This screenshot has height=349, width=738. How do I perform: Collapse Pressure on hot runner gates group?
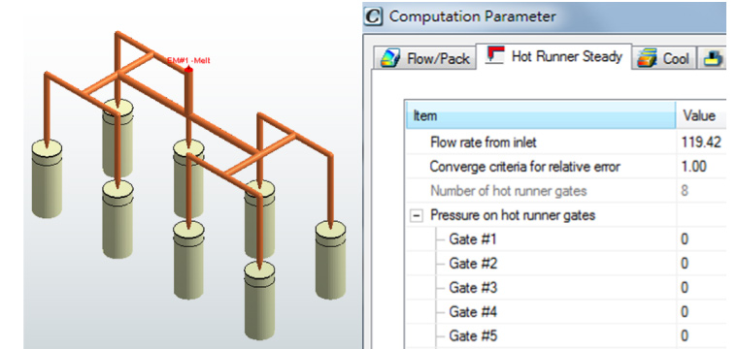[416, 215]
